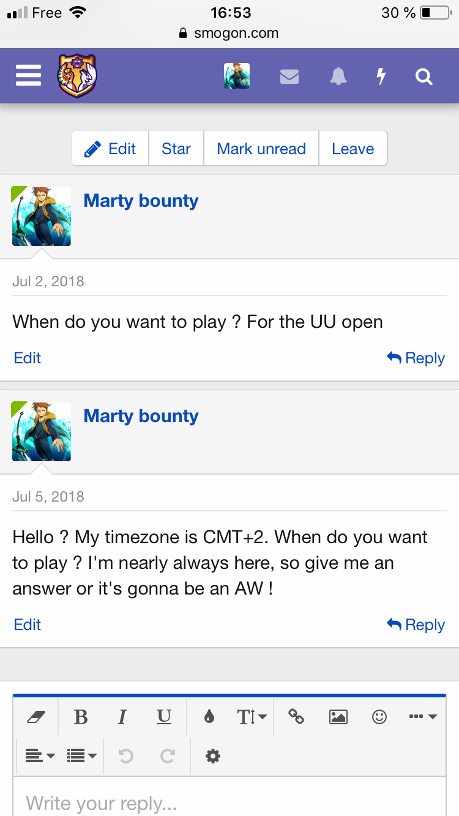The image size is (459, 816).
Task: Open the text color droplet picker
Action: pos(209,716)
